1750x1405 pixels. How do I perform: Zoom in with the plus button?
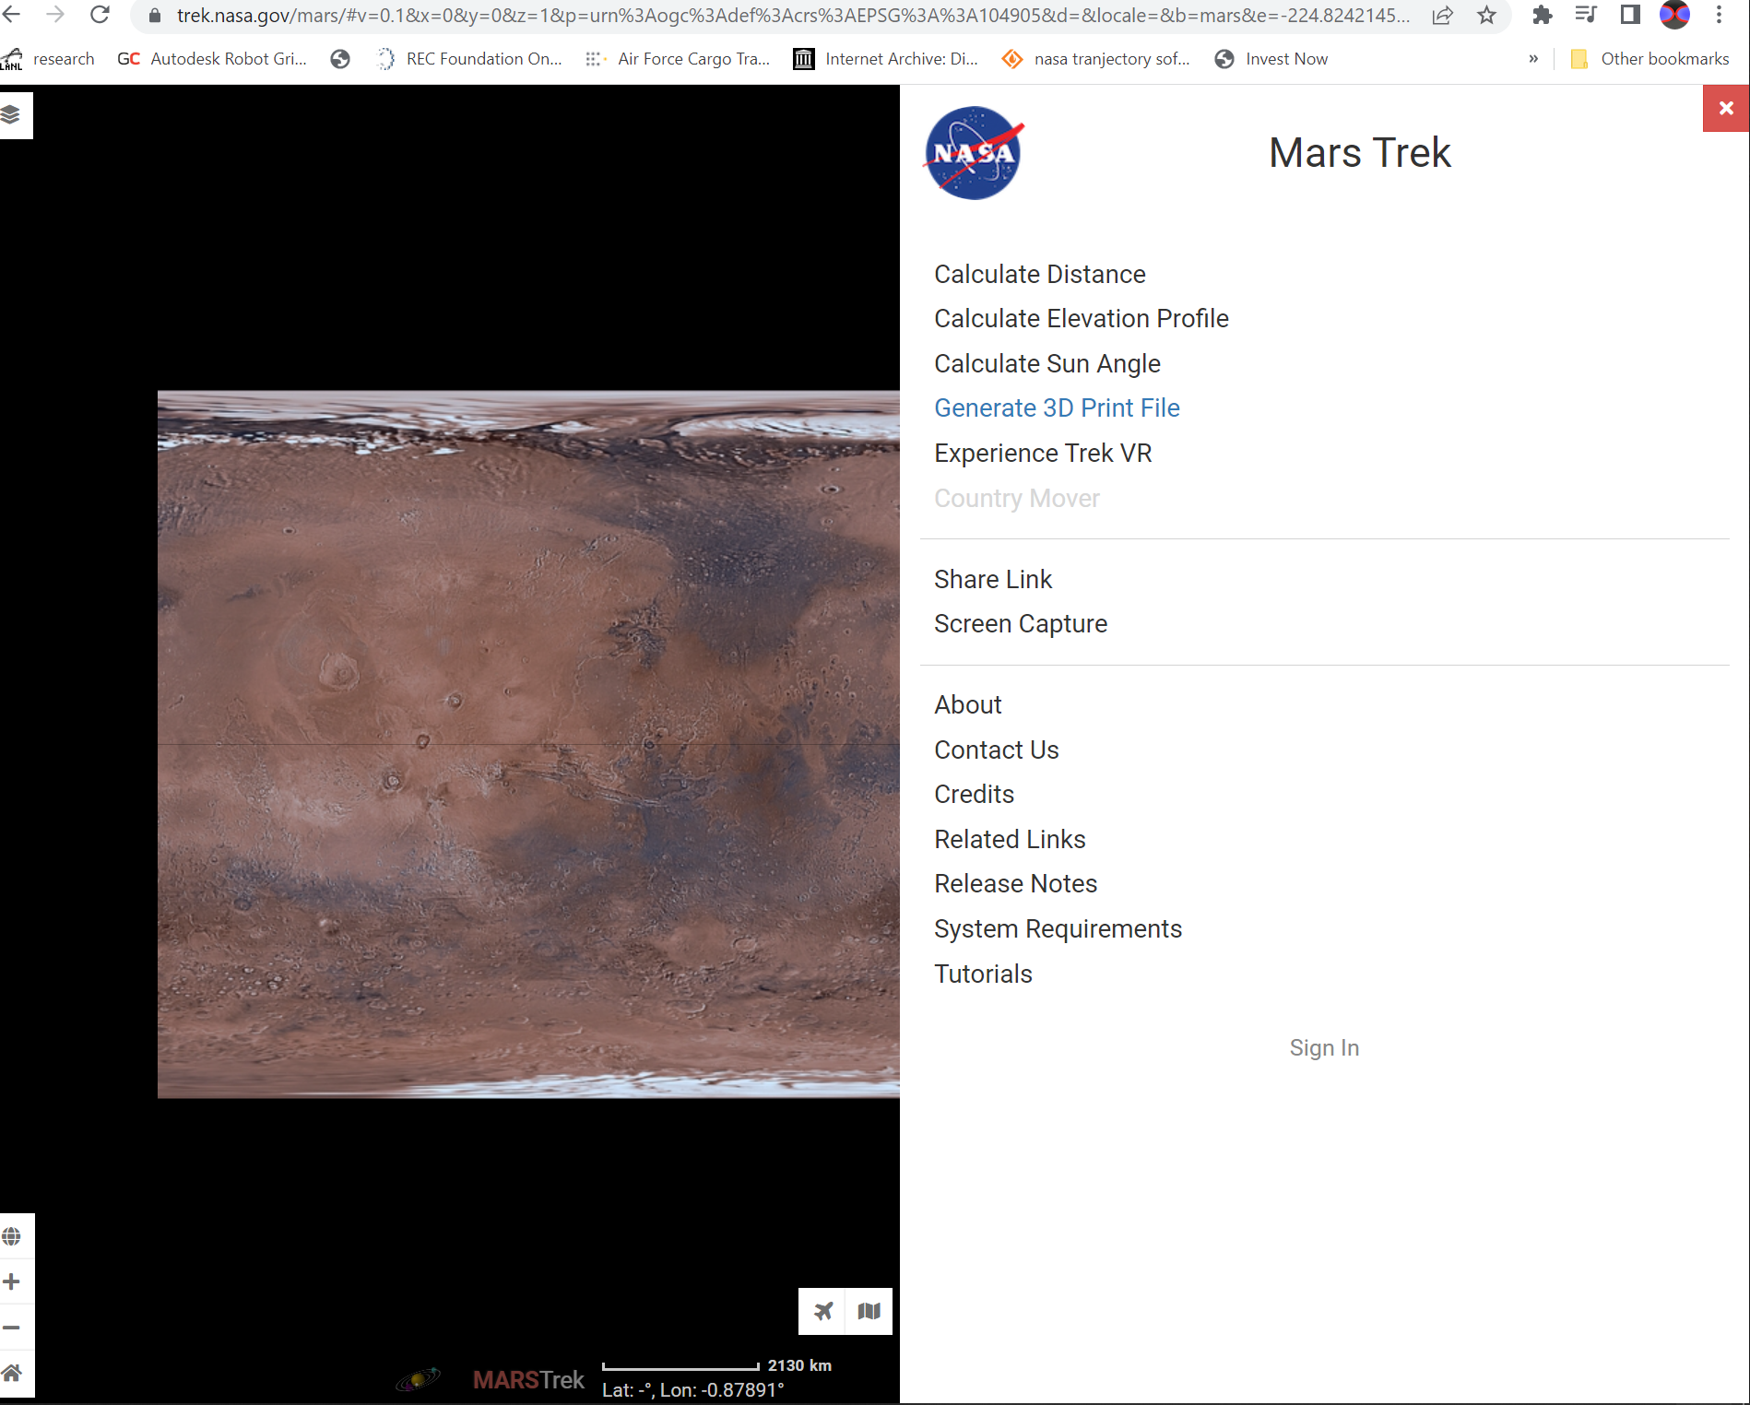(x=12, y=1281)
